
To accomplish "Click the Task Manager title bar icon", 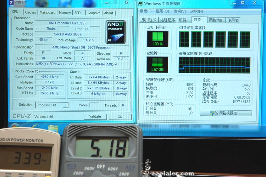I will [141, 4].
